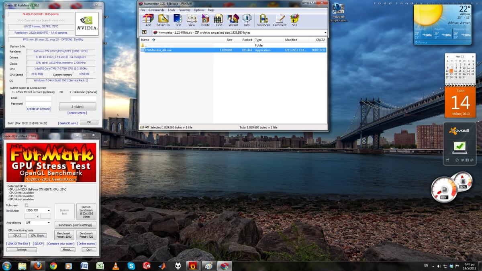The image size is (482, 271).
Task: Open Google Chrome from the taskbar
Action: tap(53, 266)
